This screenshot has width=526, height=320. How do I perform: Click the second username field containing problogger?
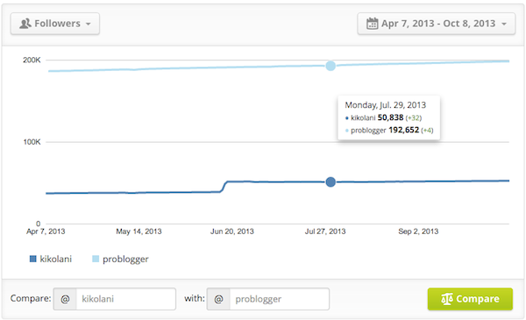point(280,299)
